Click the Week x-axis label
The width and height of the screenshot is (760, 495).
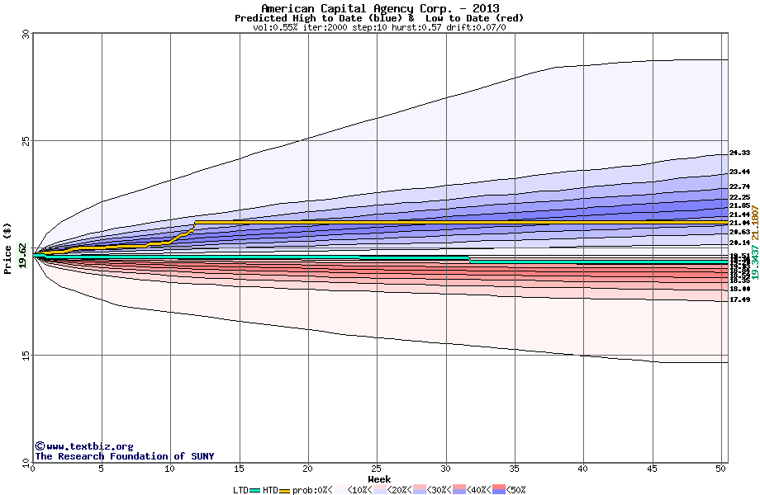pyautogui.click(x=379, y=479)
